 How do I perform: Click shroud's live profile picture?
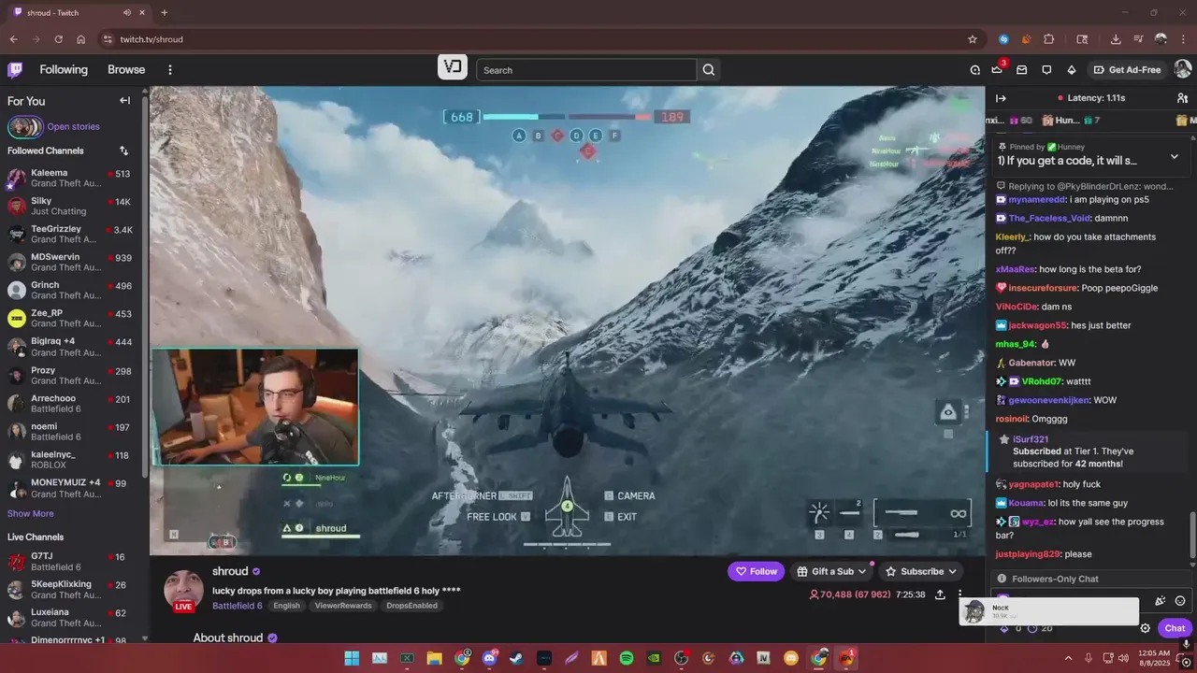point(184,589)
